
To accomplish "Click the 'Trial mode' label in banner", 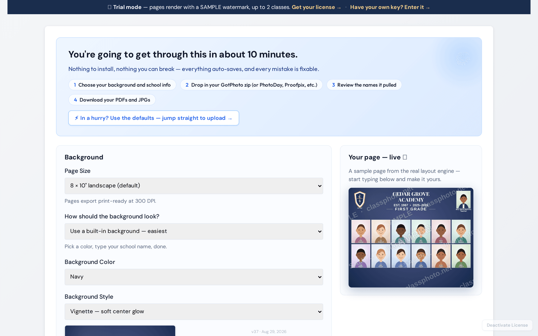I will [x=127, y=7].
